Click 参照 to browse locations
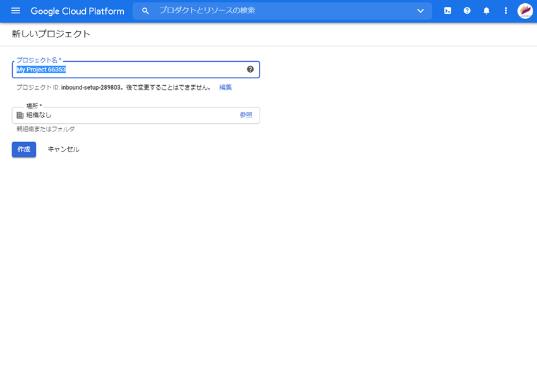 246,115
